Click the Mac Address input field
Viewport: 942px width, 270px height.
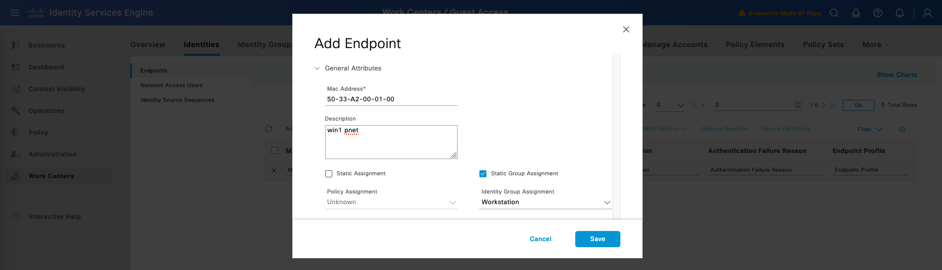point(391,99)
